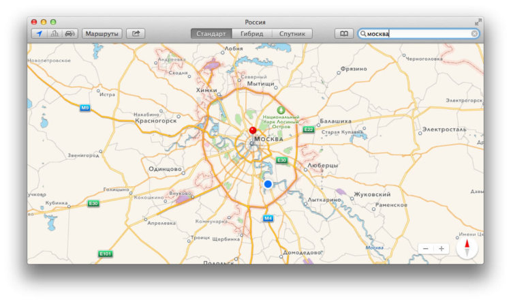Select the Домодедово label
This screenshot has width=511, height=302.
302,252
